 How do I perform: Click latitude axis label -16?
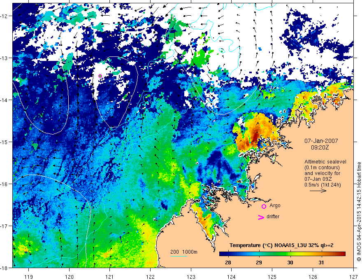[5, 184]
